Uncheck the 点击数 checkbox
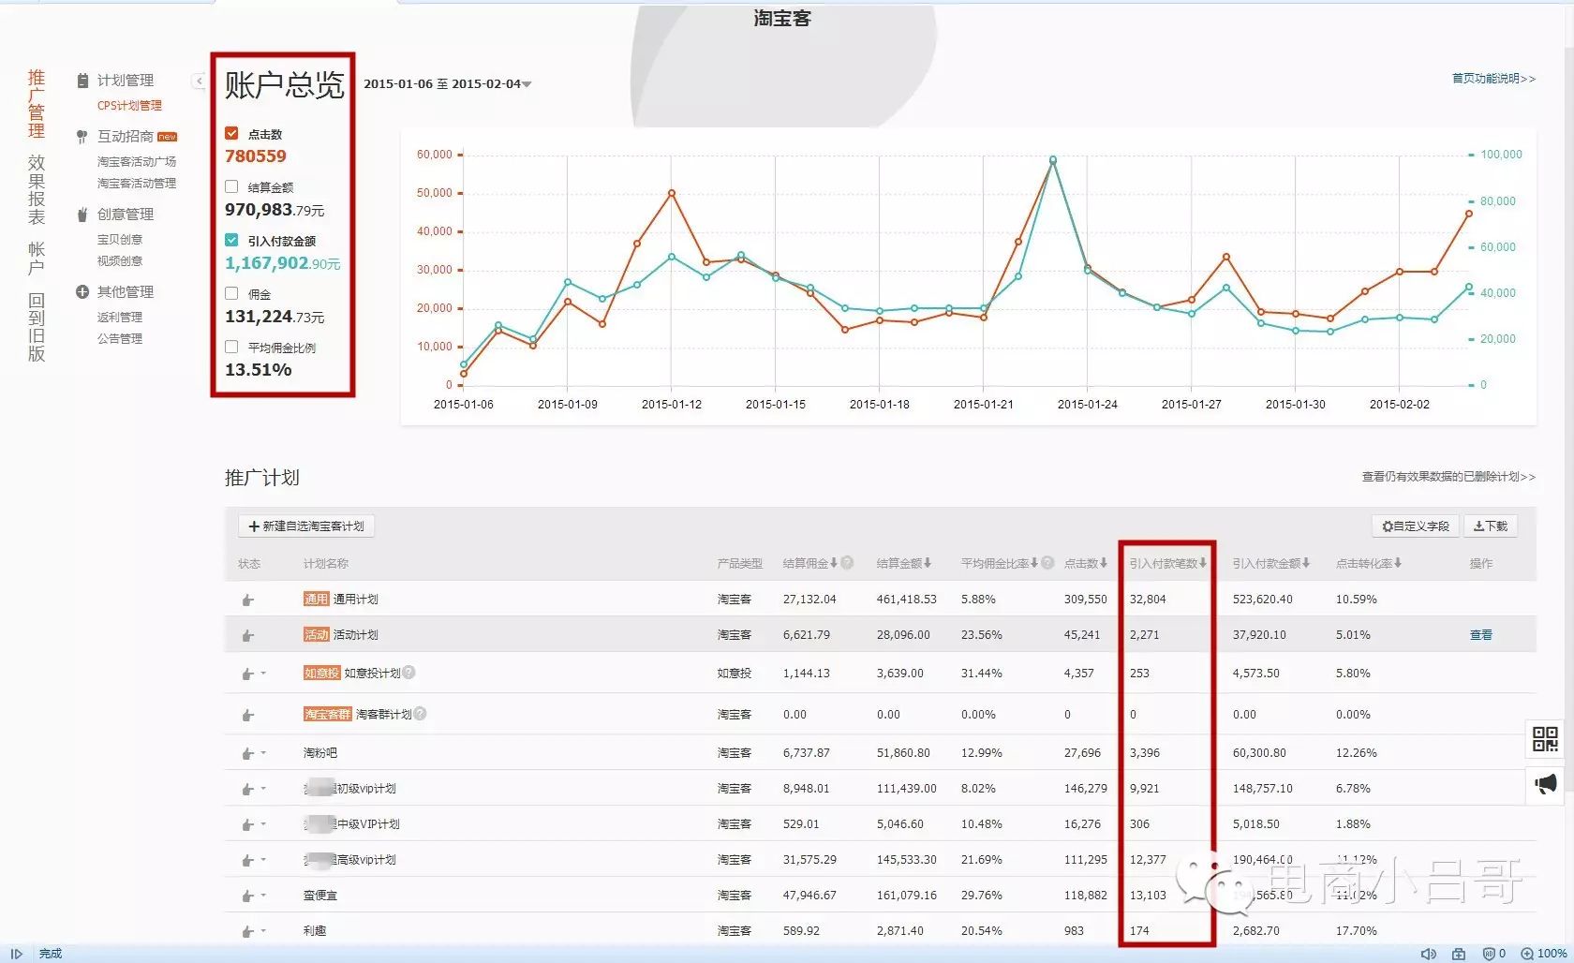 pos(231,134)
